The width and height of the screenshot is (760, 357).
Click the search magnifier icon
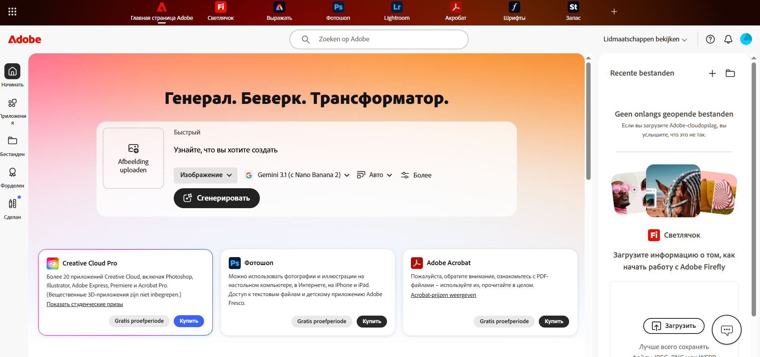[x=306, y=39]
